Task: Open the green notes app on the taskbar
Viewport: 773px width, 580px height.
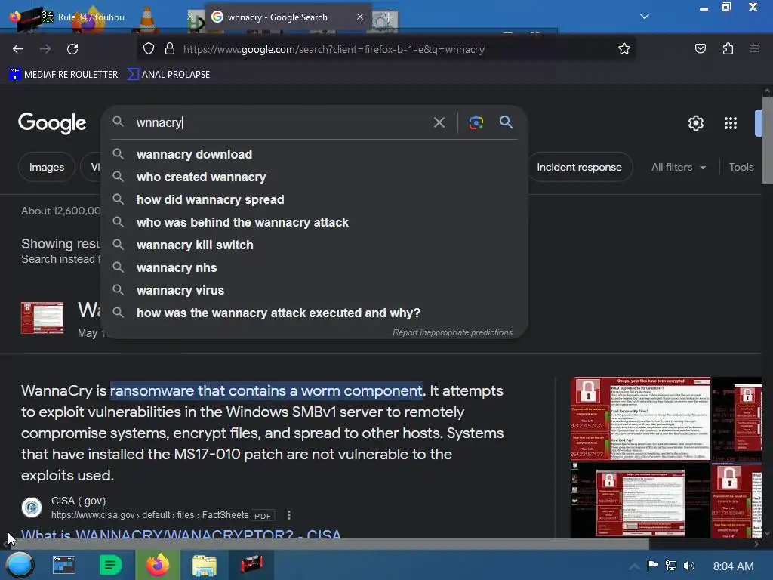Action: [x=110, y=565]
